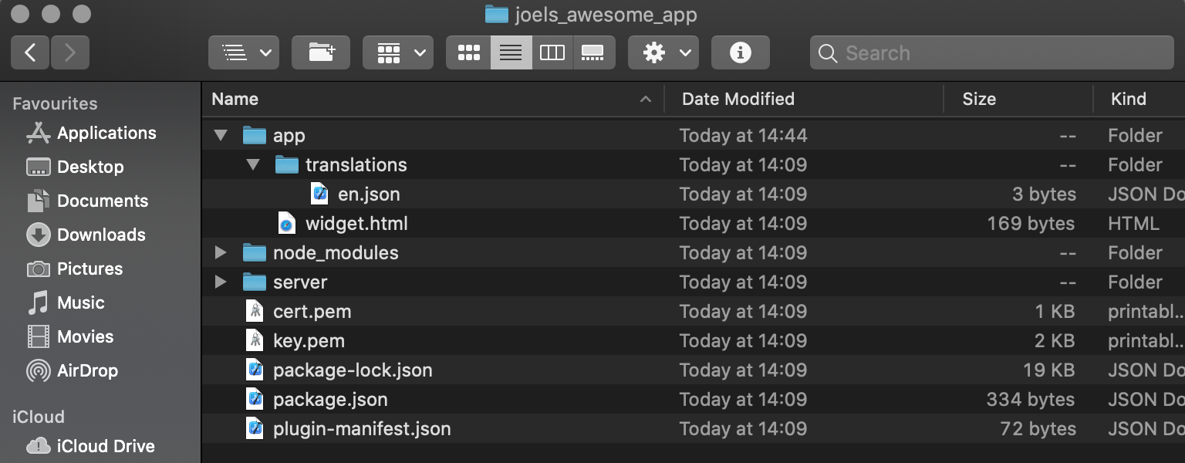Image resolution: width=1185 pixels, height=463 pixels.
Task: Switch to gallery view in the toolbar
Action: tap(593, 52)
